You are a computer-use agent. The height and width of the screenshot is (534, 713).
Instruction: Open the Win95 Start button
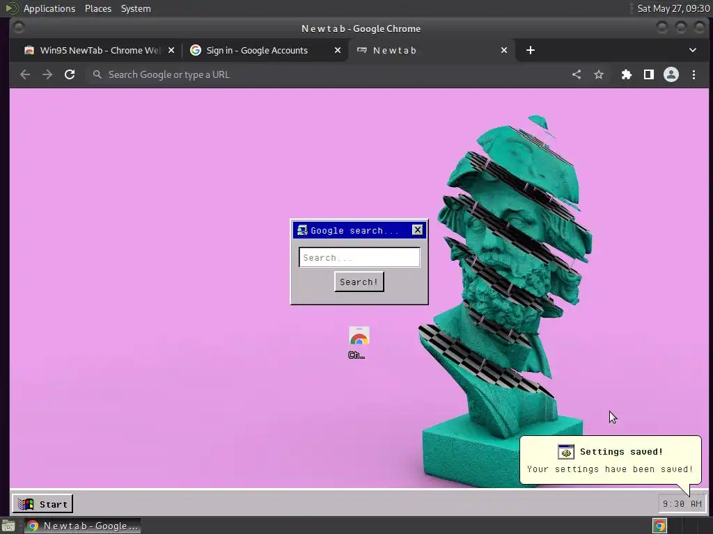point(42,504)
